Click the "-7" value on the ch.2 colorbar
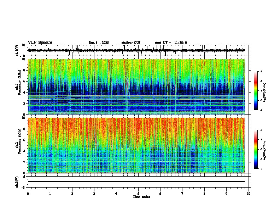This screenshot has width=280, height=217. coord(261,169)
